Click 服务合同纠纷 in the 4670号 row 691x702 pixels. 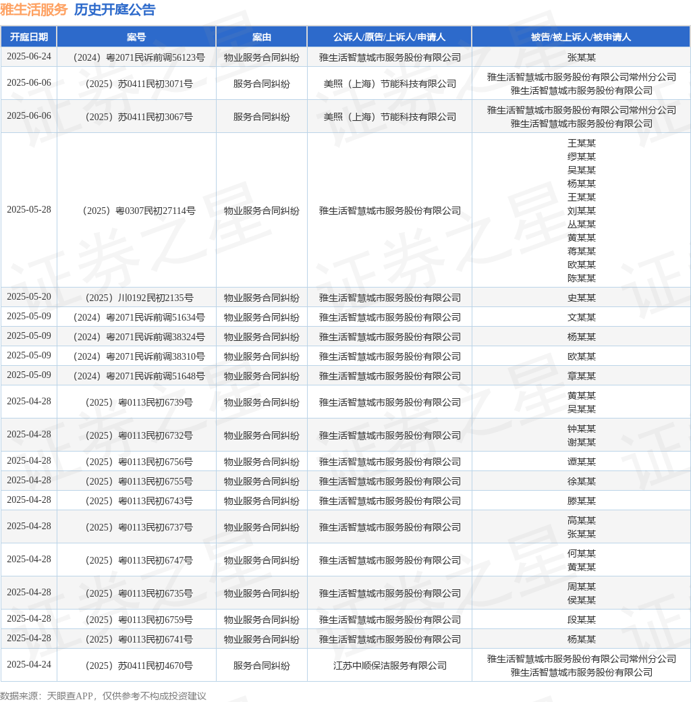click(261, 666)
